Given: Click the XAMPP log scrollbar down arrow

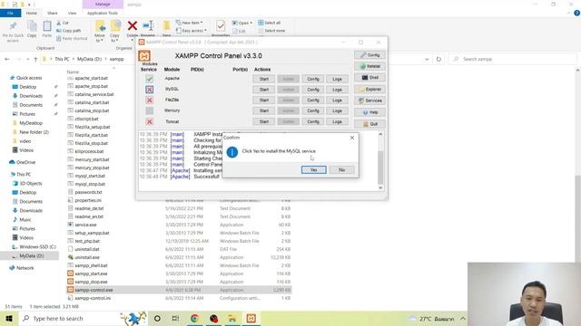Looking at the screenshot, I should click(380, 187).
